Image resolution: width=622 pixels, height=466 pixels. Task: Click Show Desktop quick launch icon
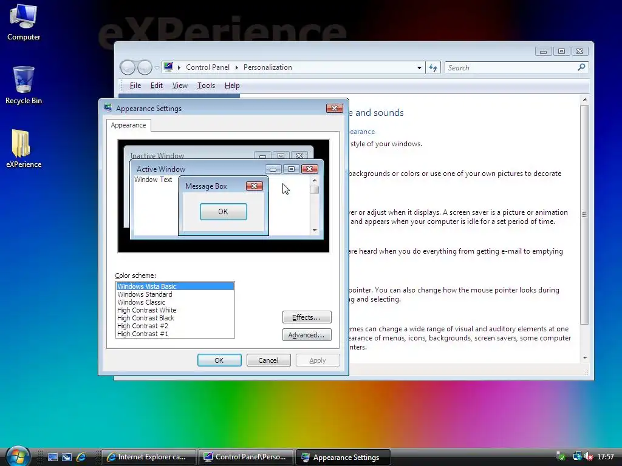pos(53,457)
